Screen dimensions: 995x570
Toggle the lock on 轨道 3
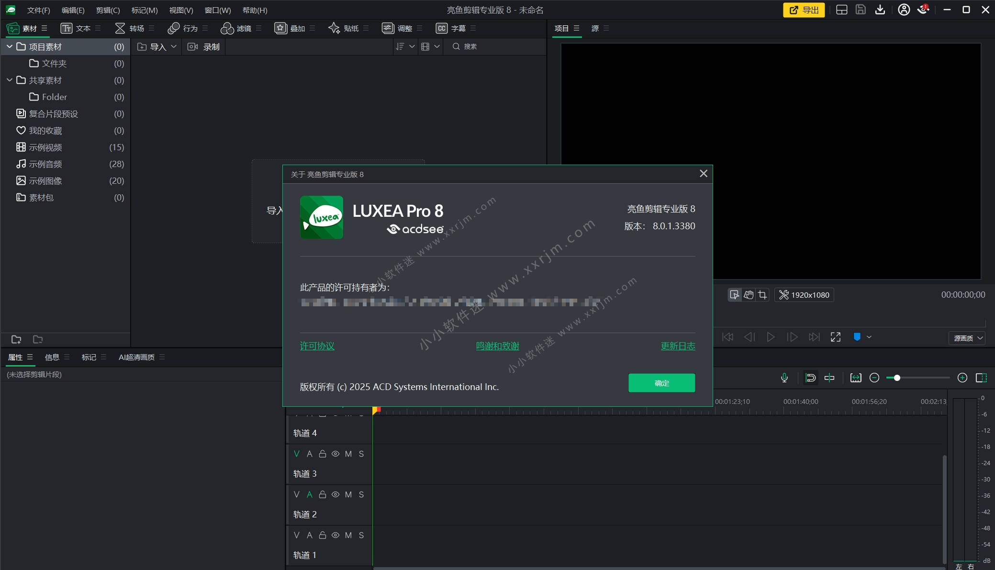click(322, 454)
